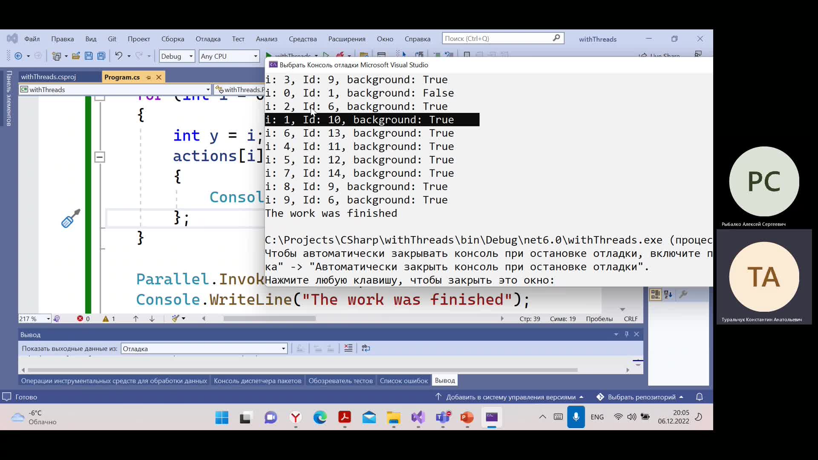Click the wrench property pages icon
Image resolution: width=818 pixels, height=460 pixels.
coord(683,294)
